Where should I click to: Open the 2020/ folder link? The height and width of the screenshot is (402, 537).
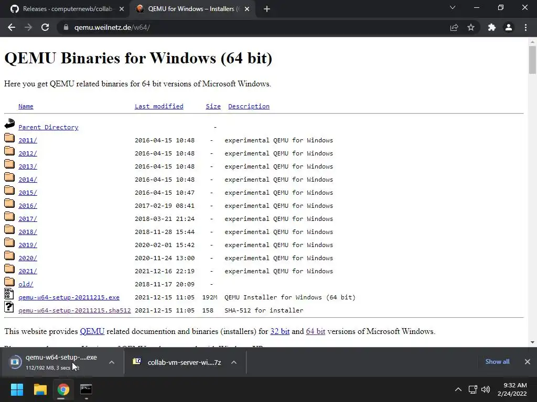(x=28, y=258)
